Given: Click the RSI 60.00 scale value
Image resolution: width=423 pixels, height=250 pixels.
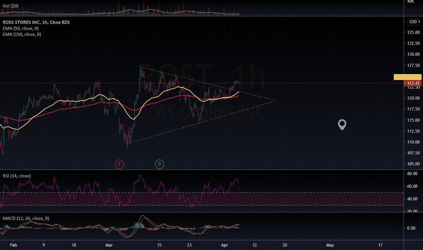Looking at the screenshot, I should click(x=412, y=186).
